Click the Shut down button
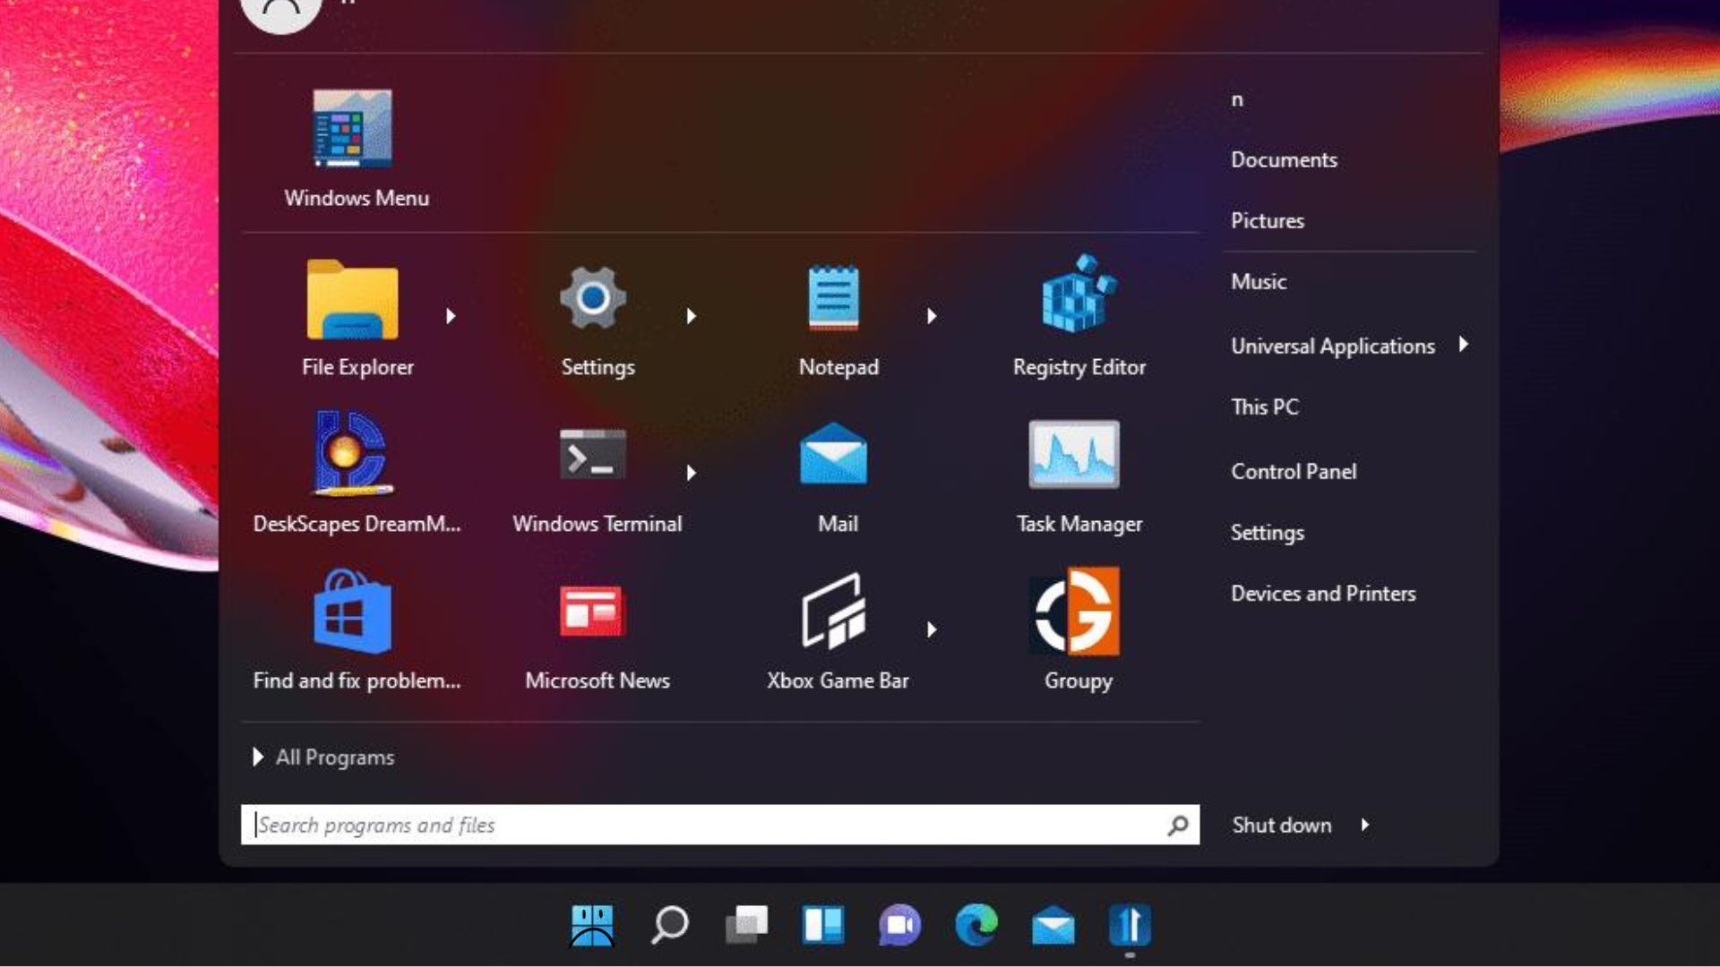This screenshot has width=1720, height=967. click(x=1281, y=825)
